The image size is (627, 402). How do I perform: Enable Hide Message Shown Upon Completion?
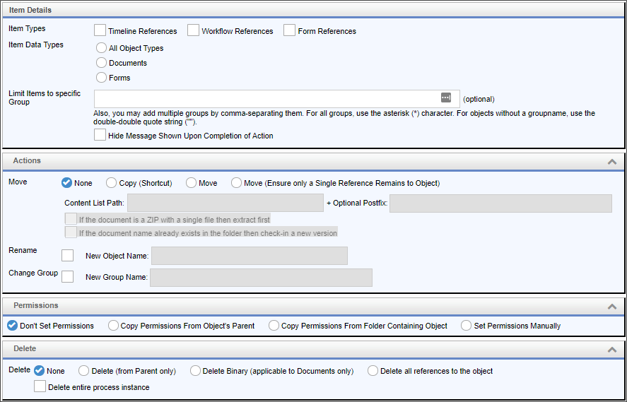pyautogui.click(x=100, y=135)
